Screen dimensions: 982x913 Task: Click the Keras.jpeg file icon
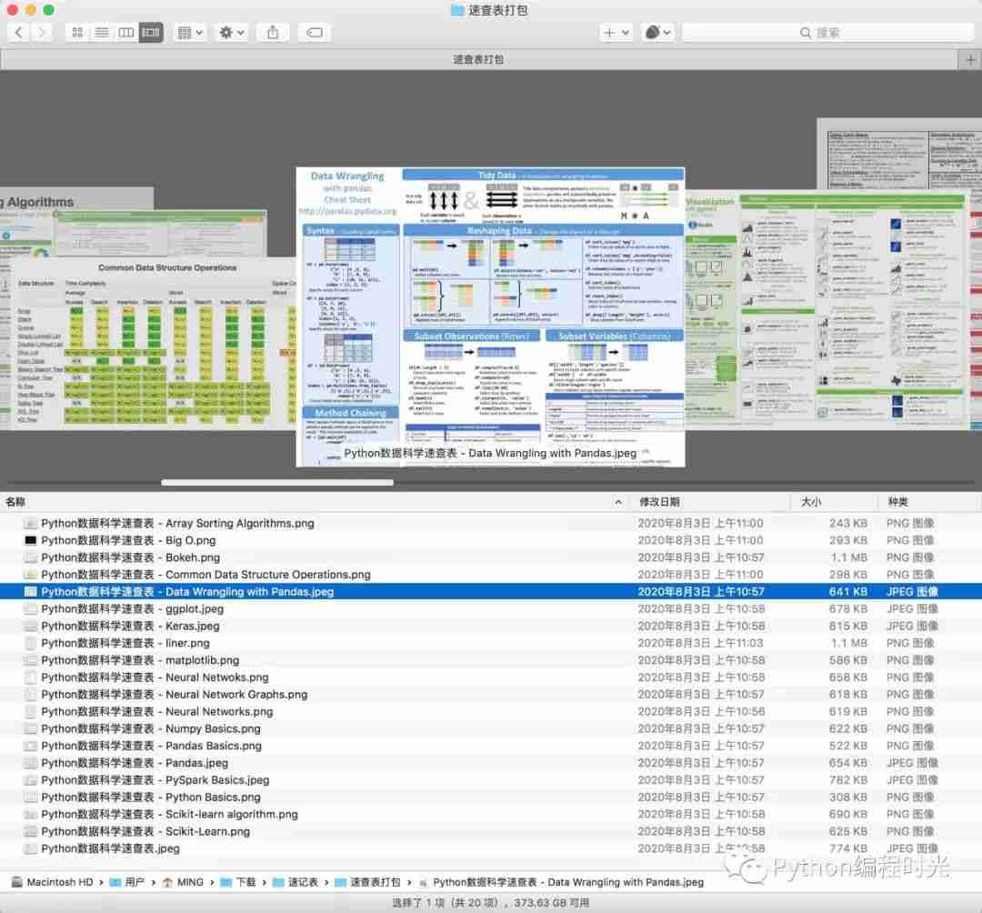coord(30,626)
